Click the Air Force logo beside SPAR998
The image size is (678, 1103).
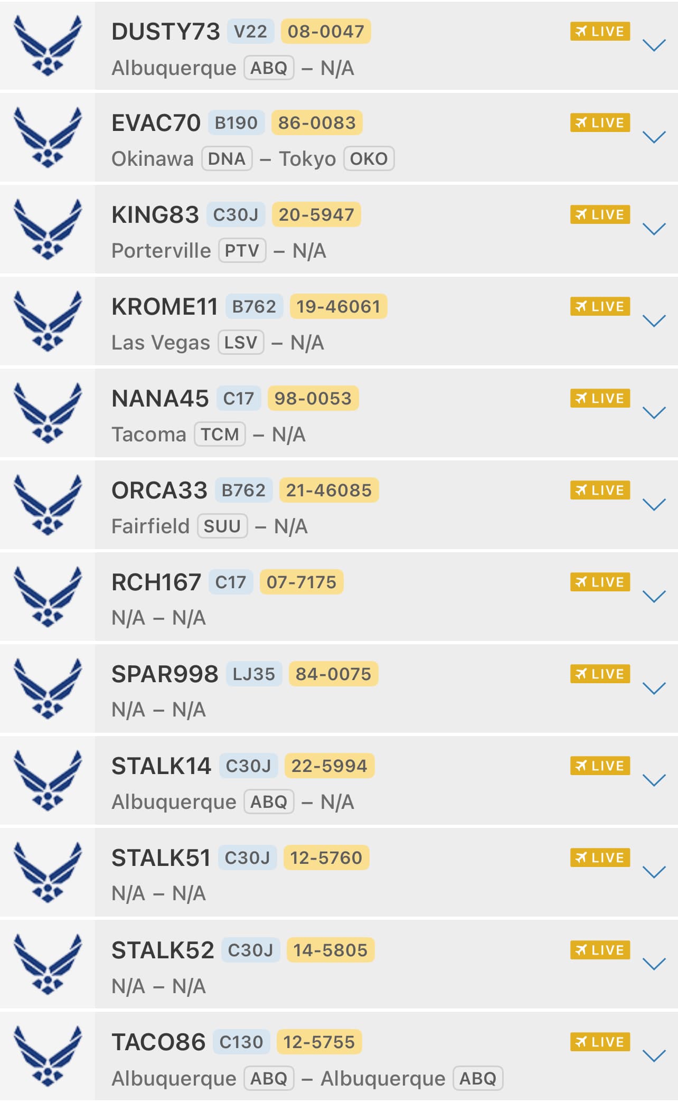tap(48, 689)
